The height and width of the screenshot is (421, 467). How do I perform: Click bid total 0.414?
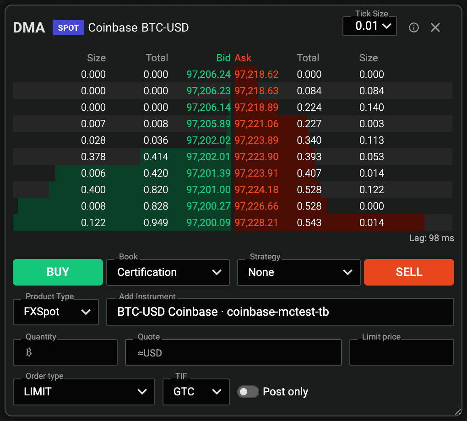pyautogui.click(x=156, y=157)
